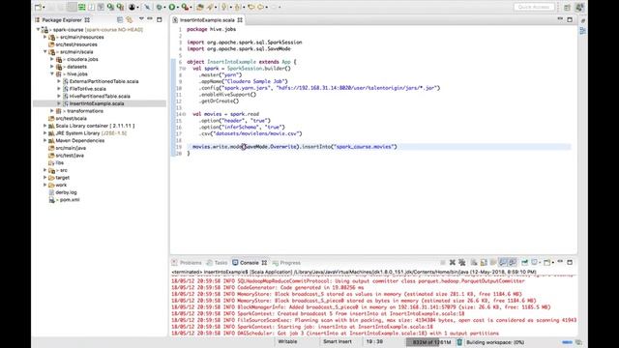
Task: Collapse the hive.jobs package
Action: pyautogui.click(x=51, y=73)
